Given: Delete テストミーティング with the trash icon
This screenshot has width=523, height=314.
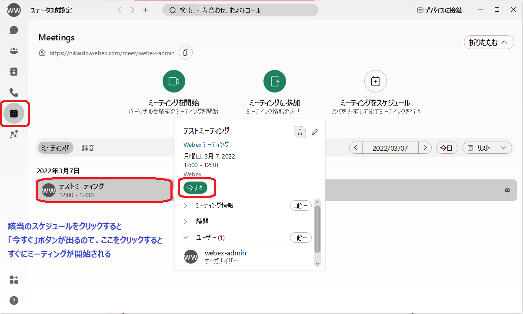Looking at the screenshot, I should coord(300,132).
